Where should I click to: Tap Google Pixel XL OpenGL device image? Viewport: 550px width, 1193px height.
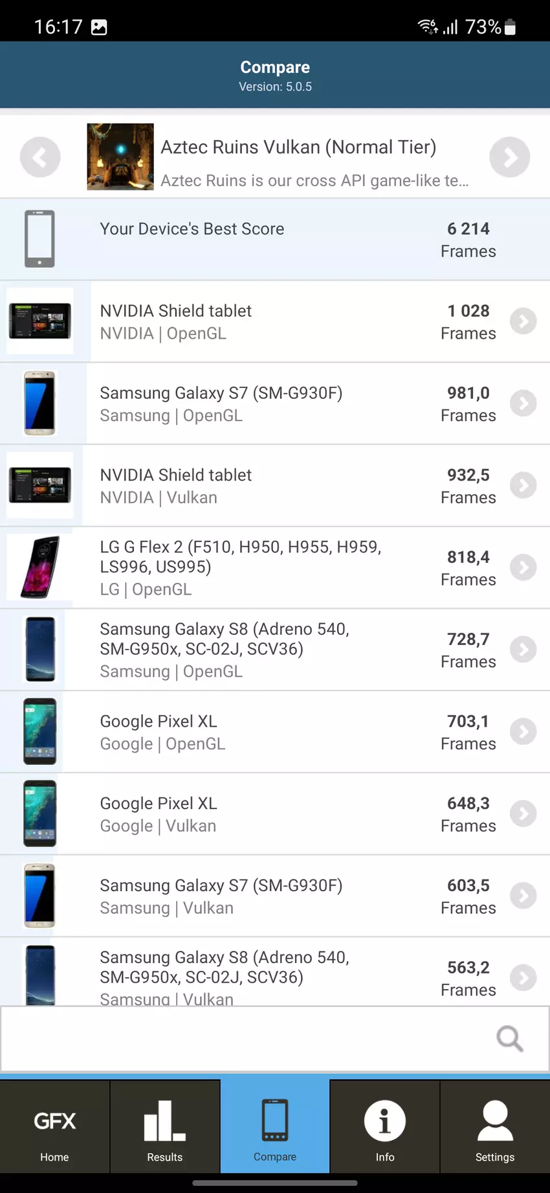click(x=40, y=732)
